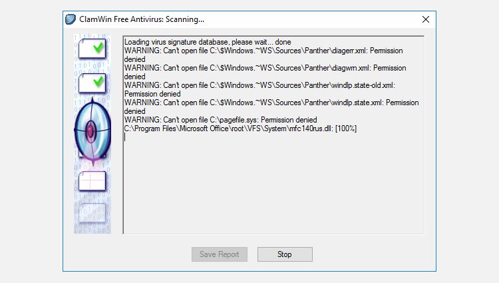Click the 'Loading virus signature database' log line
This screenshot has width=499, height=283.
208,42
